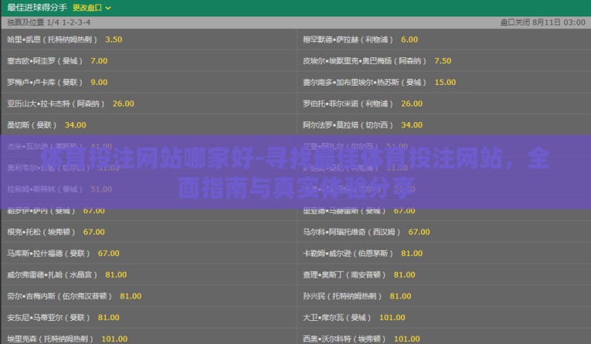The height and width of the screenshot is (344, 591).
Task: Open the 更改盘口 market dropdown
Action: pyautogui.click(x=92, y=7)
